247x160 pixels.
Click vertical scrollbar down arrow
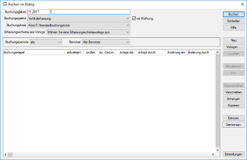(217, 150)
